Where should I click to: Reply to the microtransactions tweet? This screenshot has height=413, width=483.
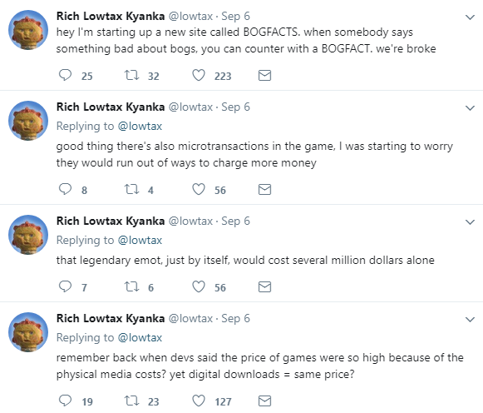point(65,189)
